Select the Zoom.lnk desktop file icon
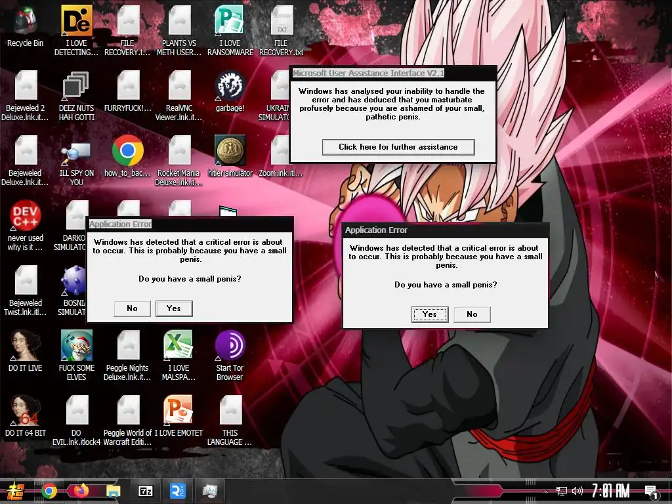 coord(280,151)
